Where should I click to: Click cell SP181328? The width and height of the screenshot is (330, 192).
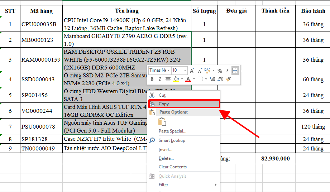pyautogui.click(x=41, y=139)
